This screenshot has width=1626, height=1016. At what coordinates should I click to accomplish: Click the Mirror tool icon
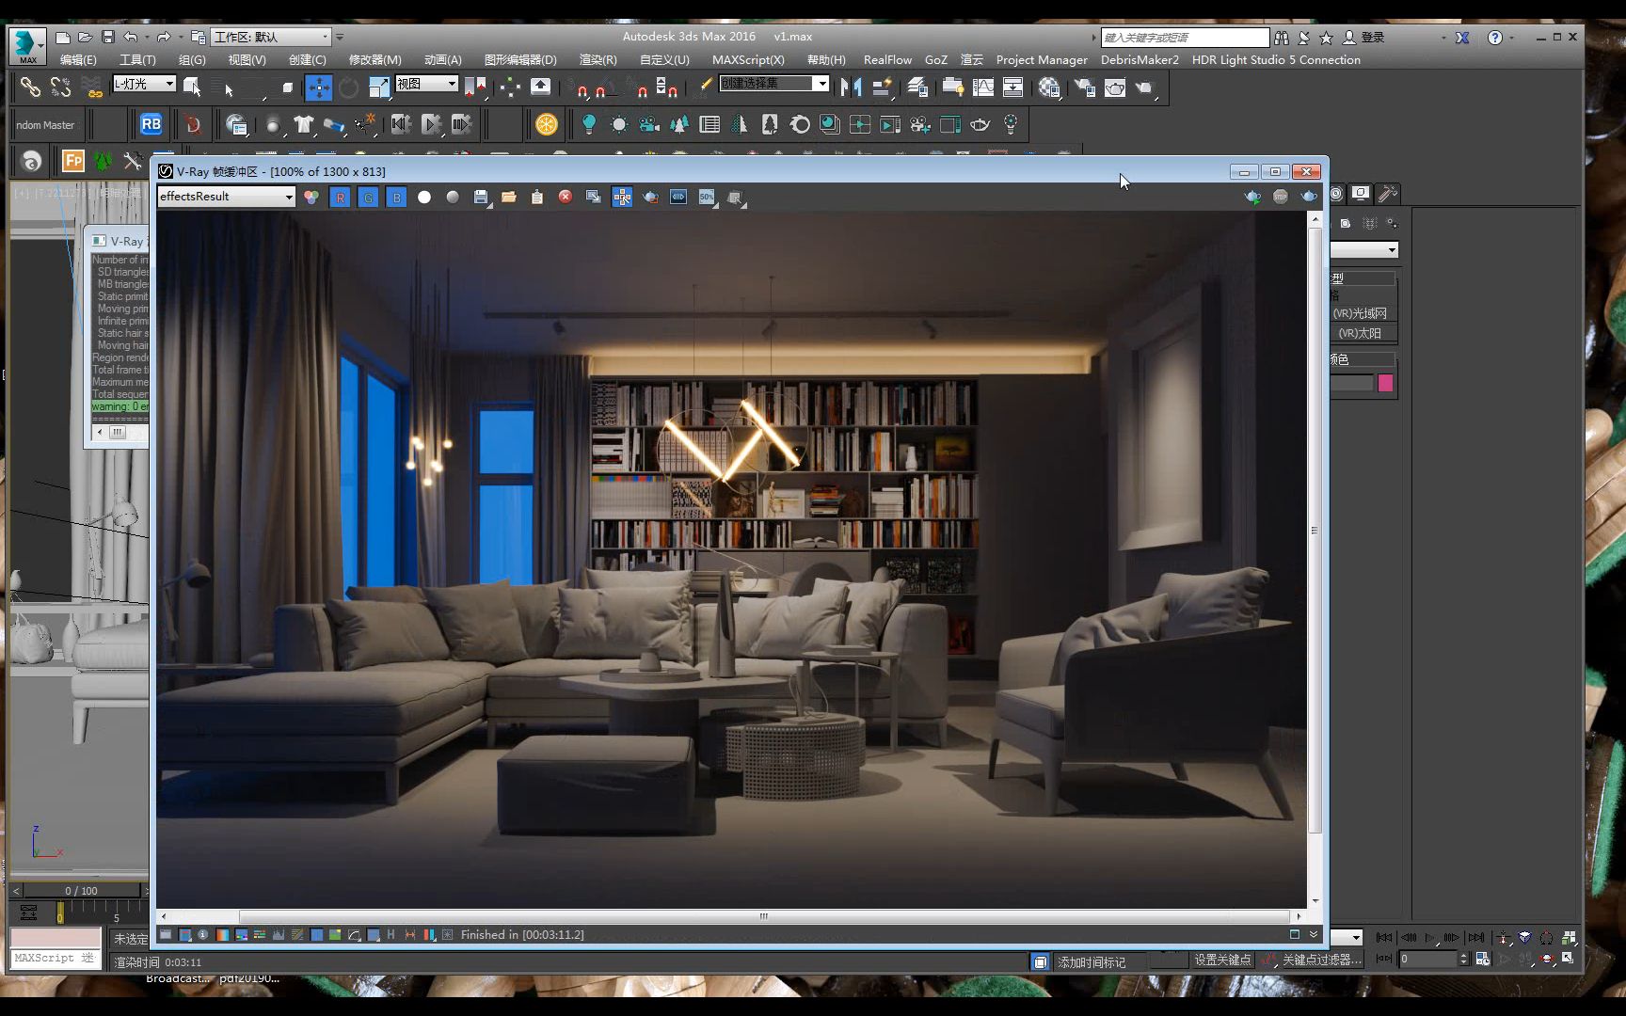[852, 88]
